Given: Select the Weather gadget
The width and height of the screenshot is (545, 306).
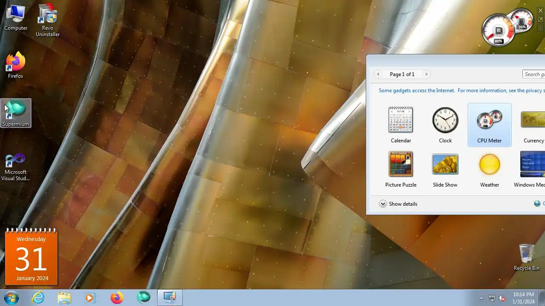Looking at the screenshot, I should click(x=490, y=169).
